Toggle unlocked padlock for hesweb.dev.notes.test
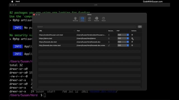The height and width of the screenshot is (100, 179). pos(109,46)
